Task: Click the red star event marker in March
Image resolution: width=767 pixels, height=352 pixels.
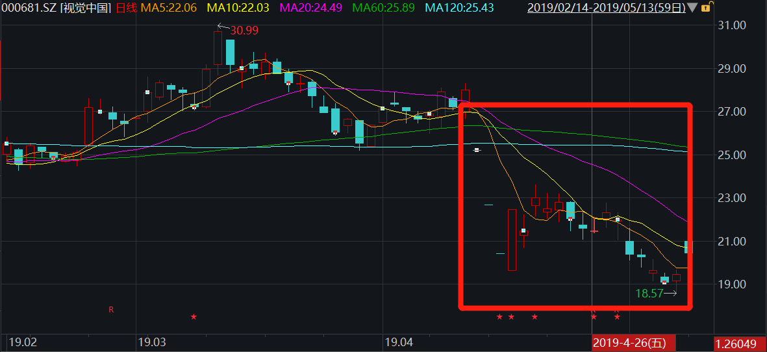Action: click(194, 317)
